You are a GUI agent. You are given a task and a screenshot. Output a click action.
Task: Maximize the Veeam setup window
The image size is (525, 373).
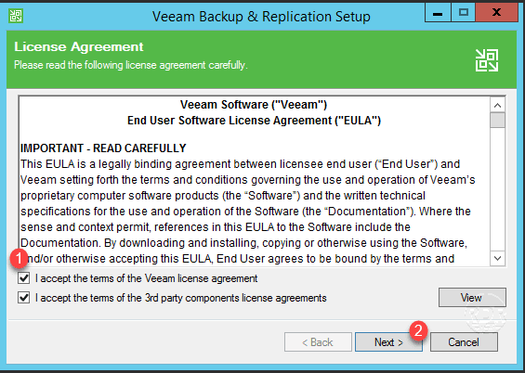click(x=464, y=13)
